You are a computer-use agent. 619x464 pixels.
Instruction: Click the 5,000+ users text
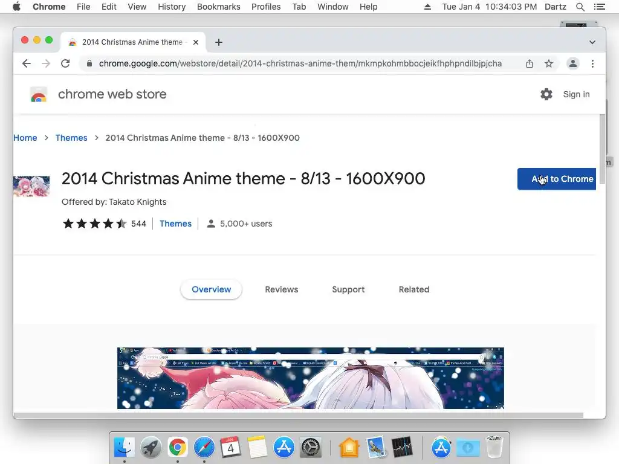click(246, 224)
